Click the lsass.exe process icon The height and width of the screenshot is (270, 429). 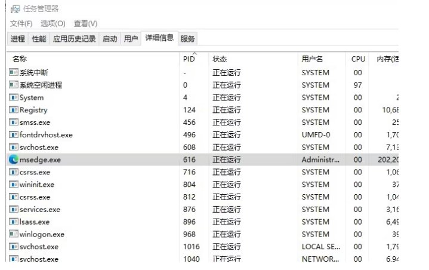pos(13,222)
